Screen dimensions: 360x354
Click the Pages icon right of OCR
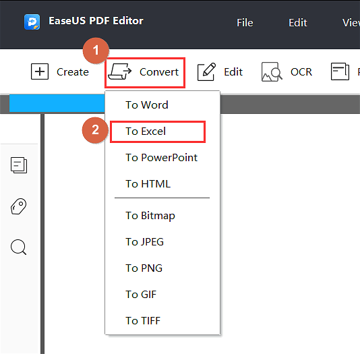point(340,71)
